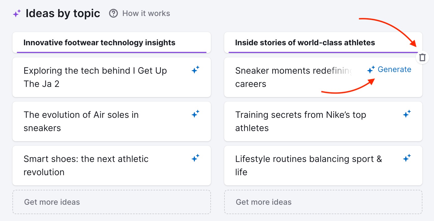Get more ideas for footwear technology topic
The image size is (434, 221).
click(x=112, y=202)
